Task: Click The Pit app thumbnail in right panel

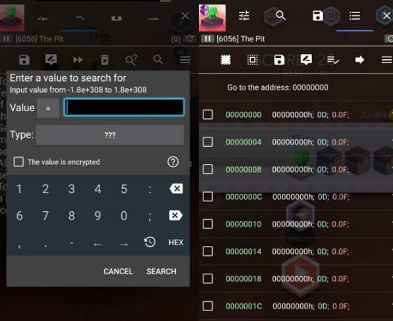Action: 212,18
